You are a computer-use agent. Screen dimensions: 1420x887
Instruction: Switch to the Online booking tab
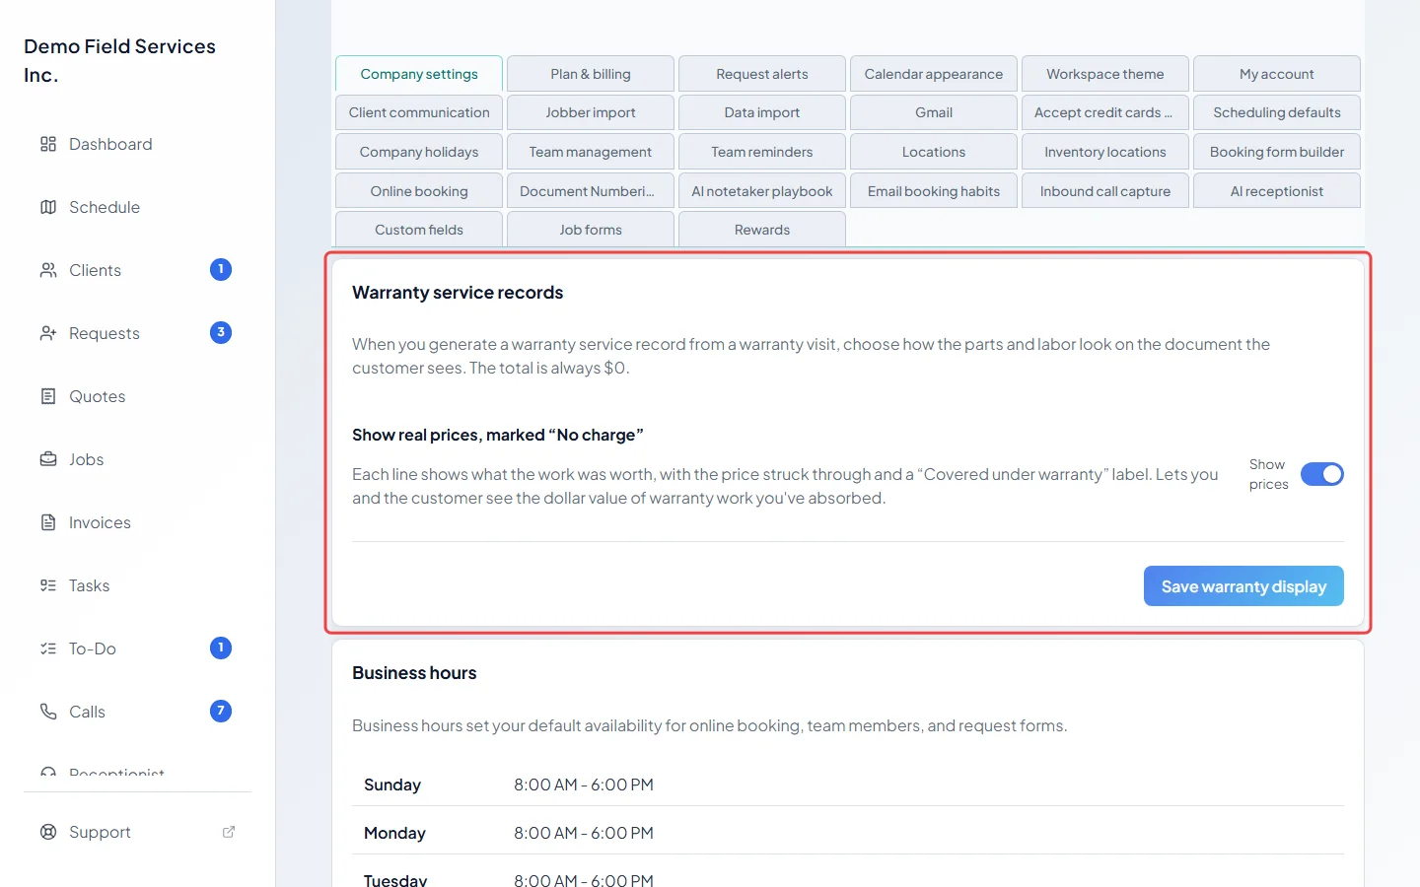coord(419,191)
